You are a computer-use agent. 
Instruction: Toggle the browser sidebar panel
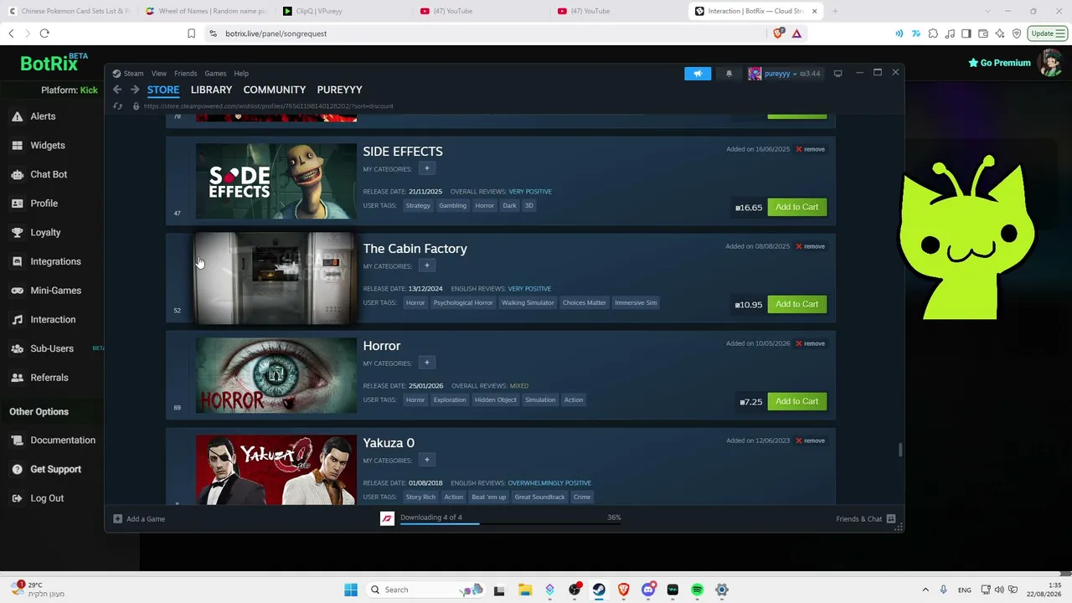pyautogui.click(x=966, y=33)
